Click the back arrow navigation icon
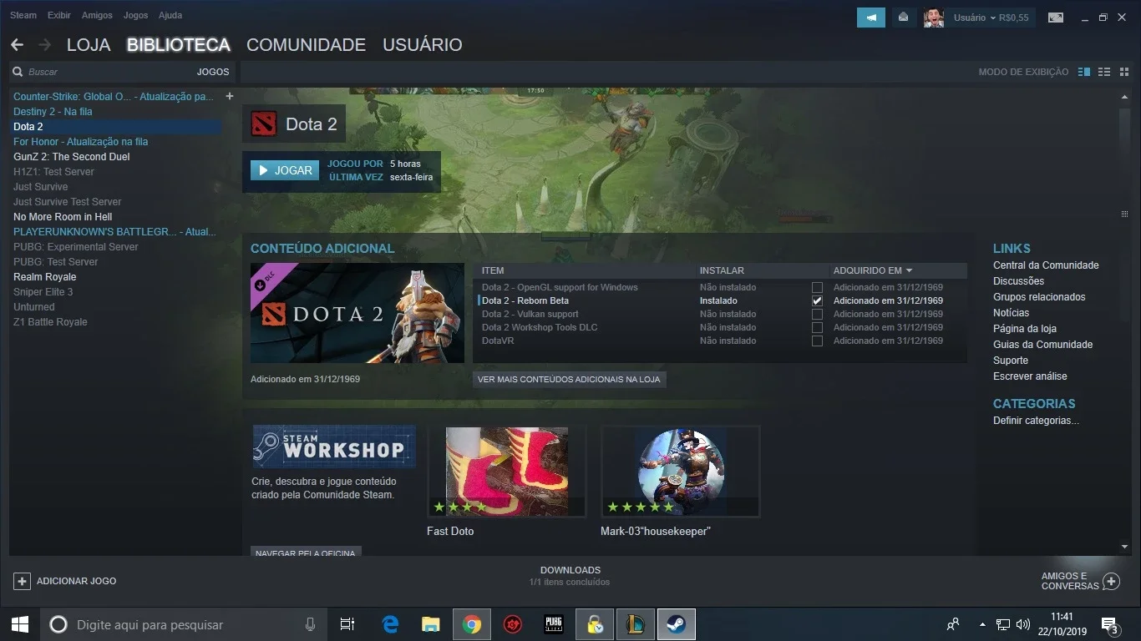Screen dimensions: 1141x641 [x=17, y=45]
